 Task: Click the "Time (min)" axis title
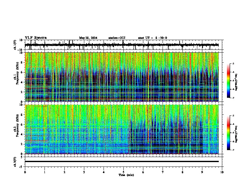click(x=126, y=175)
